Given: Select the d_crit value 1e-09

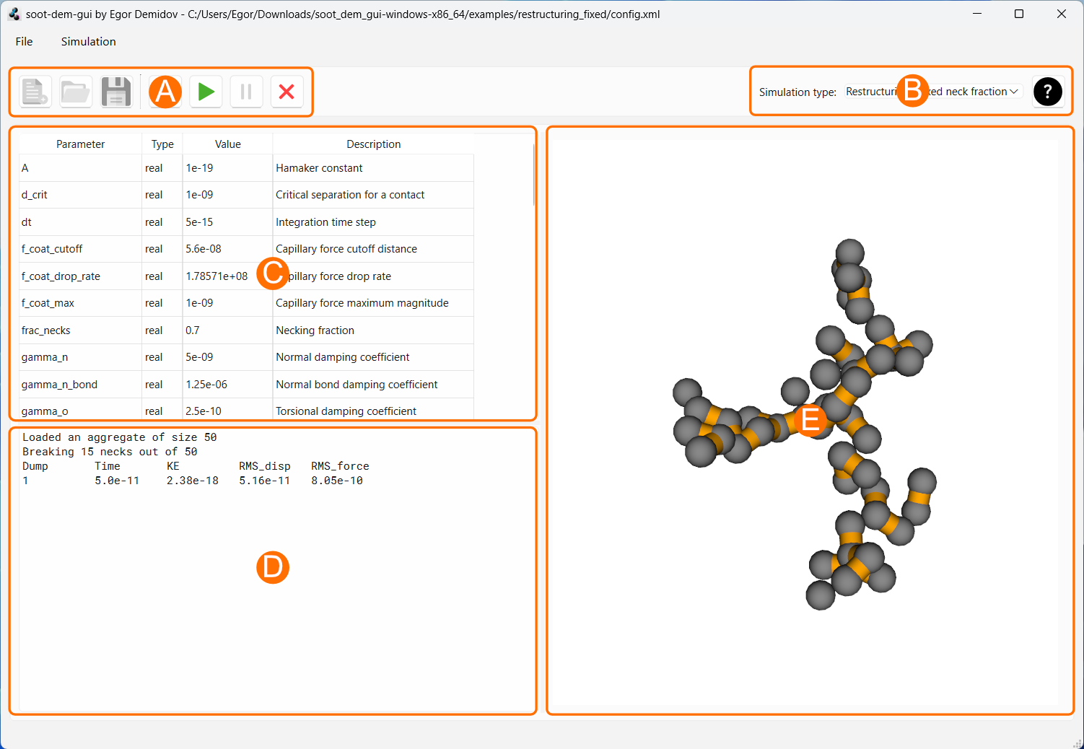Looking at the screenshot, I should 228,195.
